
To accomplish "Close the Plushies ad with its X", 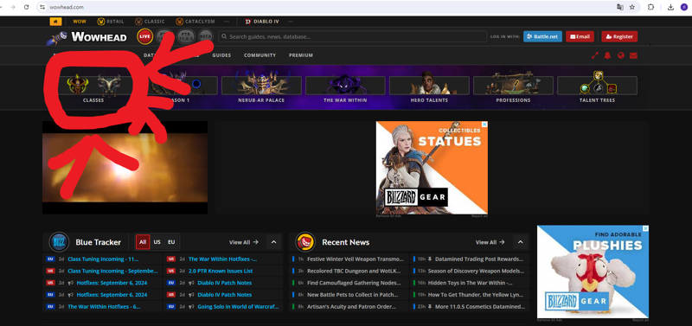I will 645,228.
